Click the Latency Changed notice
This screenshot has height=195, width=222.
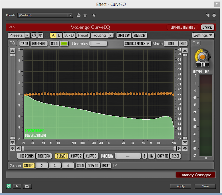click(x=195, y=175)
